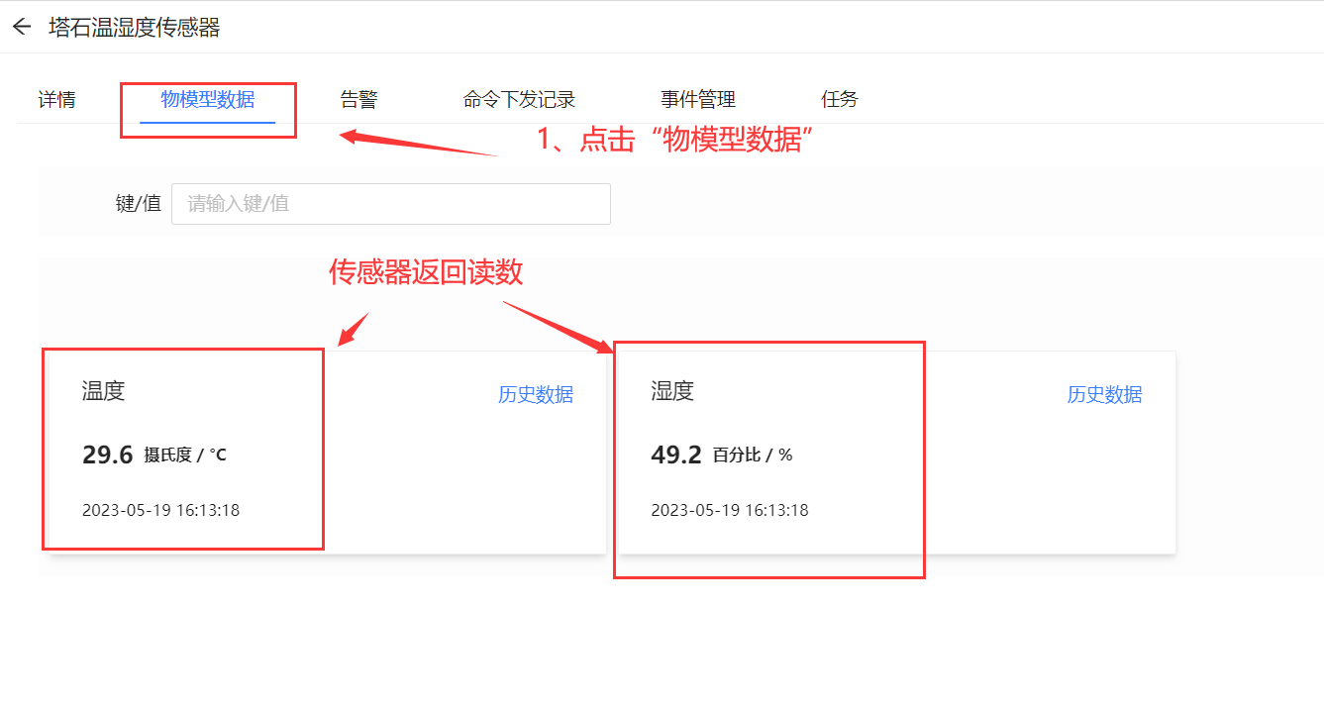Select the 49.2 humidity value
Image resolution: width=1324 pixels, height=709 pixels.
676,456
